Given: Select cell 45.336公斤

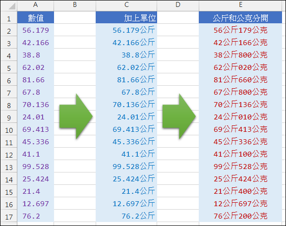Looking at the screenshot, I should tap(126, 142).
